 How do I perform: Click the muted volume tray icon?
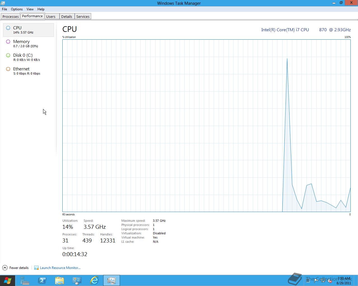[330, 281]
